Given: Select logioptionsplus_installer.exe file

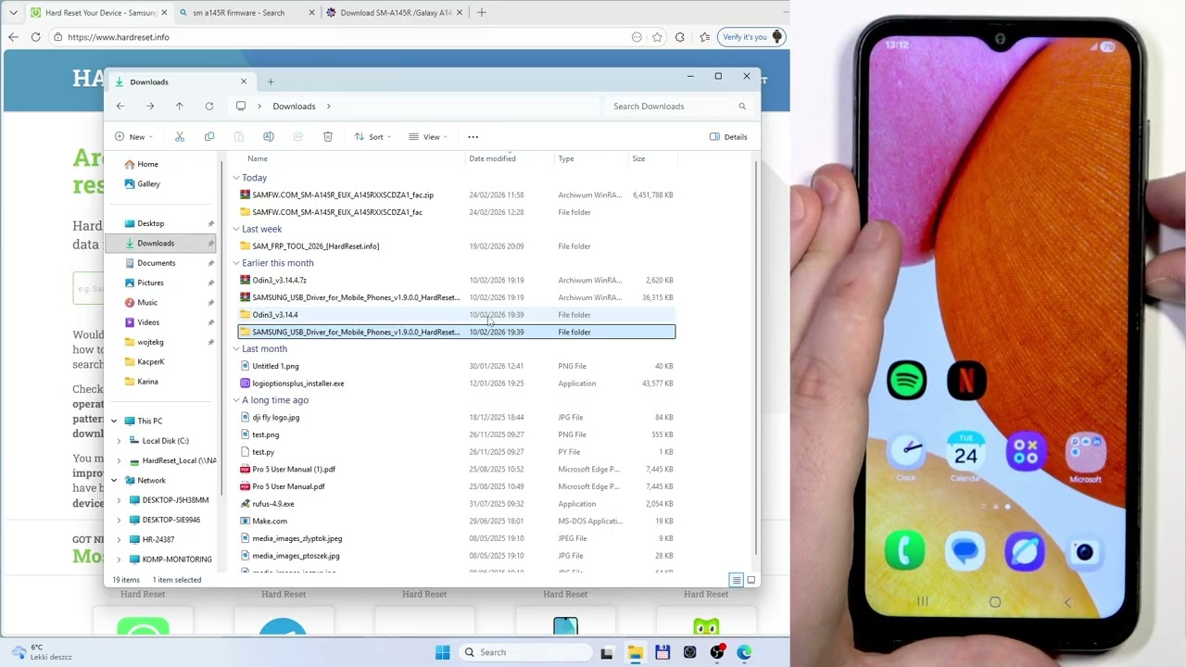Looking at the screenshot, I should 297,384.
